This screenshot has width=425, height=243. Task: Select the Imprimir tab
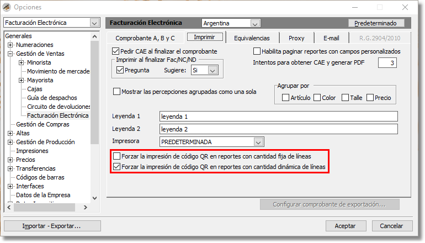pyautogui.click(x=205, y=37)
